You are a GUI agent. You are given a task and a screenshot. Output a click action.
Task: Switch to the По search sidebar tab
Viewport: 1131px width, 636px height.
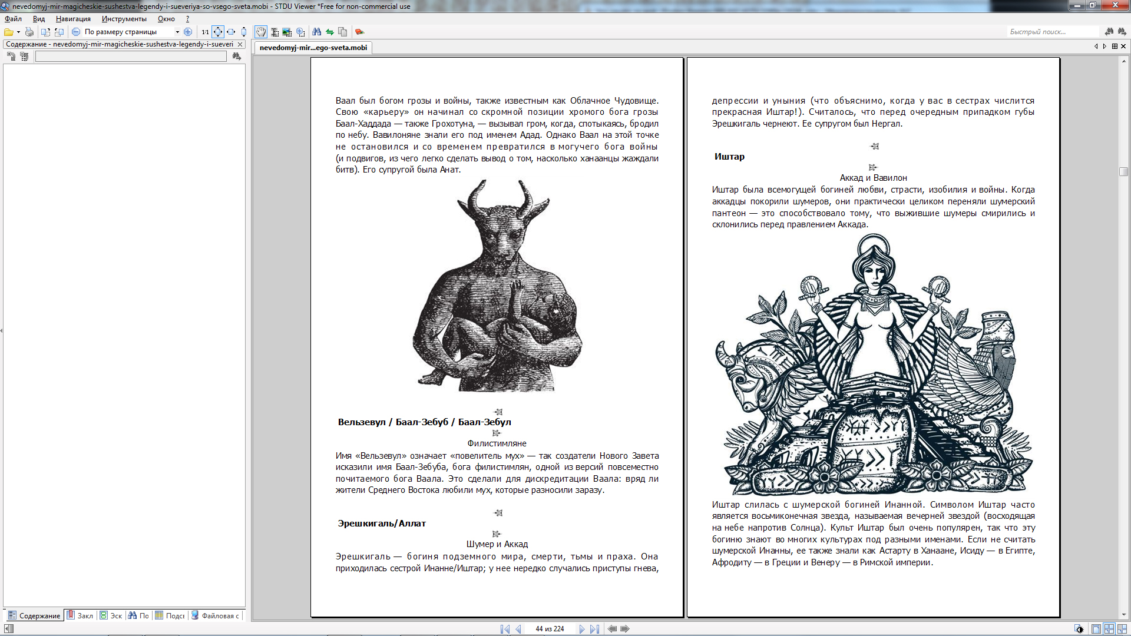[138, 615]
